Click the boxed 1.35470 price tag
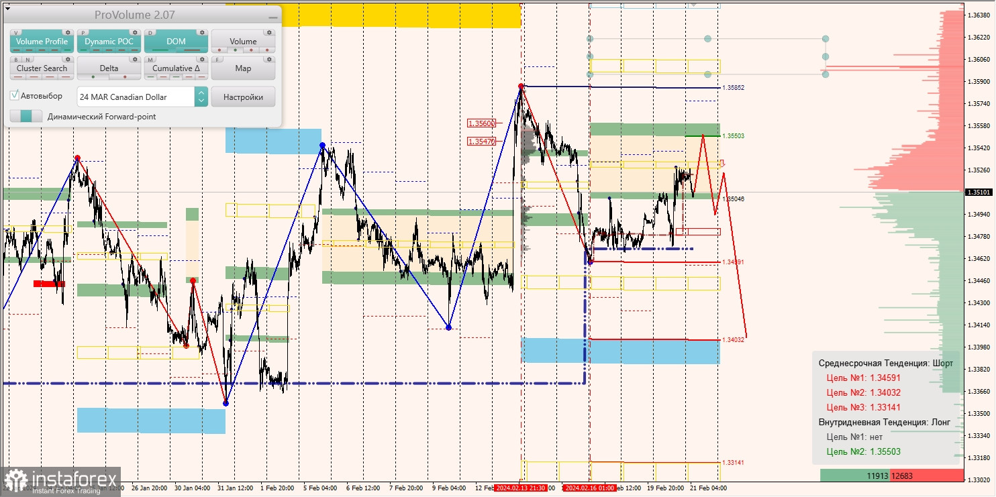Image resolution: width=996 pixels, height=497 pixels. pyautogui.click(x=482, y=141)
